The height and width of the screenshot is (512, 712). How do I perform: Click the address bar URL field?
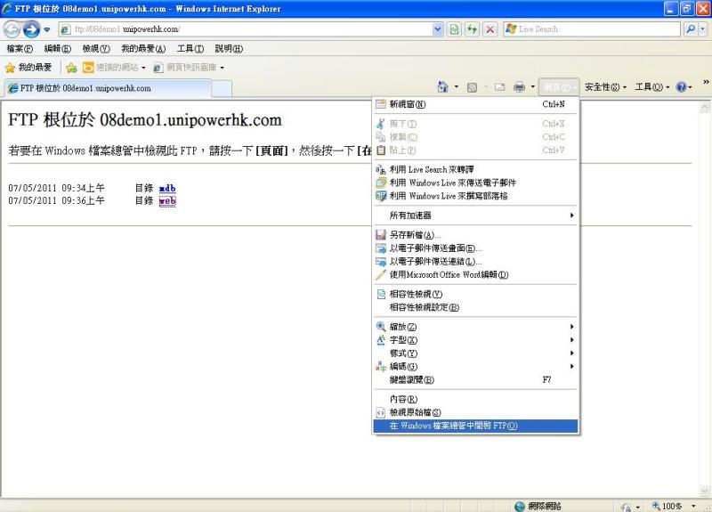[246, 29]
